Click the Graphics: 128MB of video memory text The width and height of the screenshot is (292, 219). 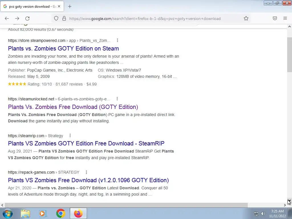point(137,76)
